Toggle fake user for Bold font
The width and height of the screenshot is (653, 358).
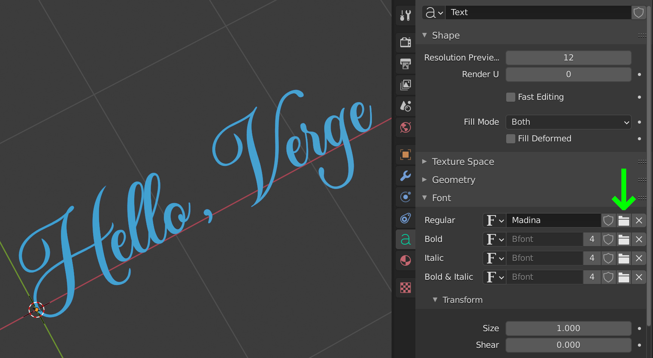tap(608, 239)
